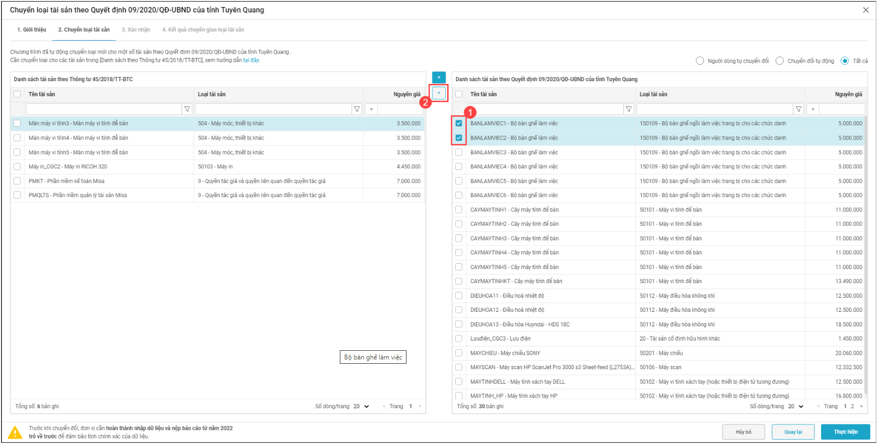Image resolution: width=878 pixels, height=445 pixels.
Task: Select the 'Người dùng tự chuyển đổi' radio option
Action: click(x=700, y=61)
